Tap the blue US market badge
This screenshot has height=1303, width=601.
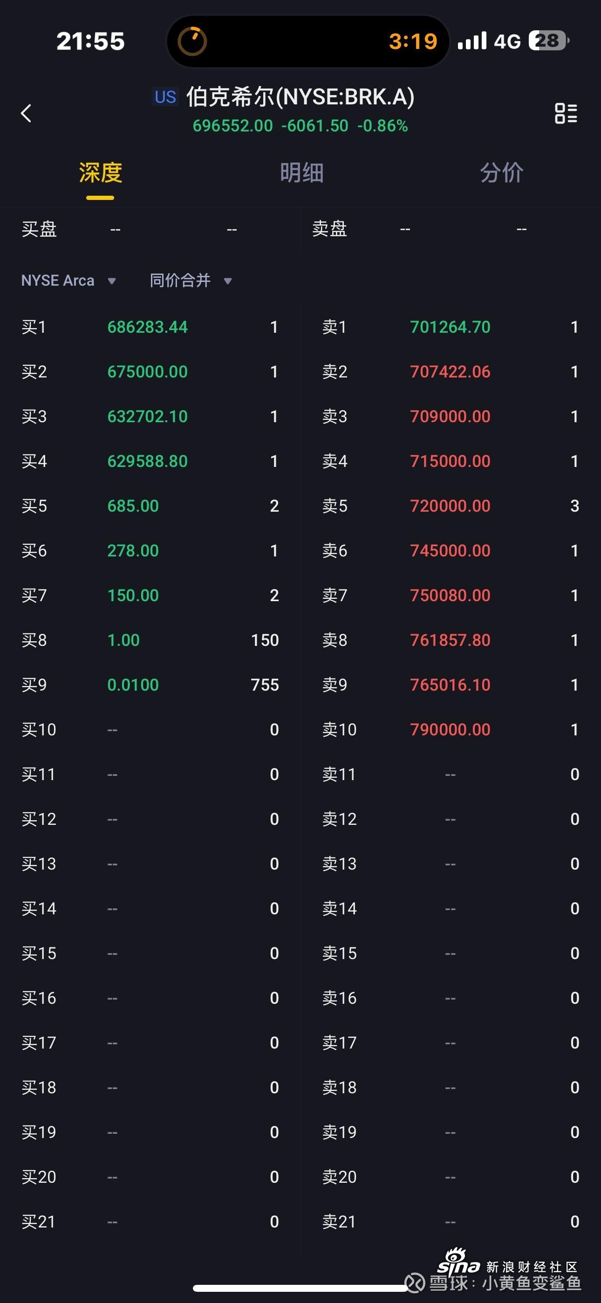coord(165,96)
